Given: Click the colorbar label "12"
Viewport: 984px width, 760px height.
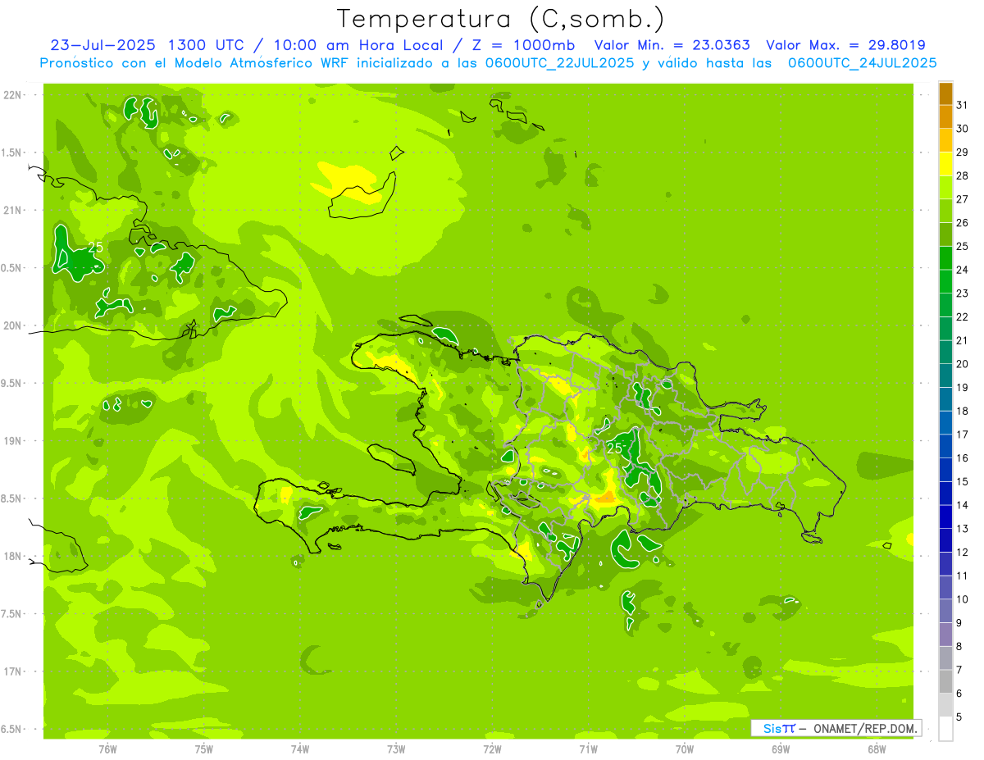Looking at the screenshot, I should (x=962, y=552).
